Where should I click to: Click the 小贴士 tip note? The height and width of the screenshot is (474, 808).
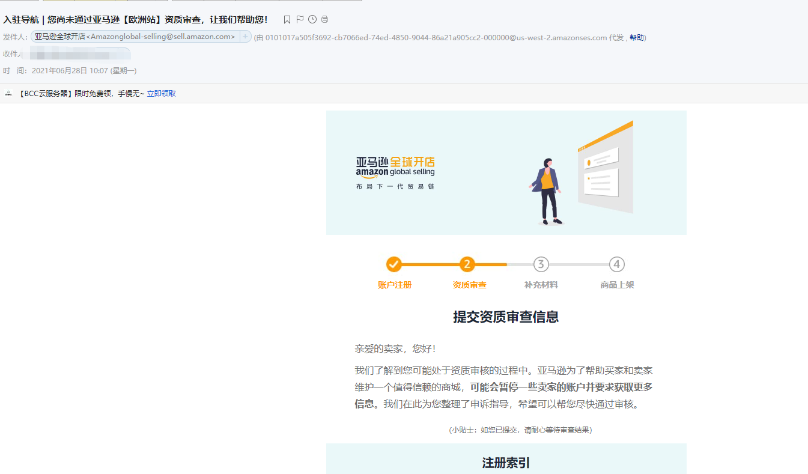click(x=520, y=430)
